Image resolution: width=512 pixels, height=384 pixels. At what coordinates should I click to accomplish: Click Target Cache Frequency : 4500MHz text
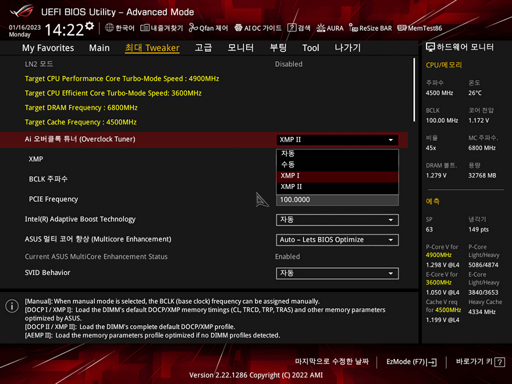81,122
